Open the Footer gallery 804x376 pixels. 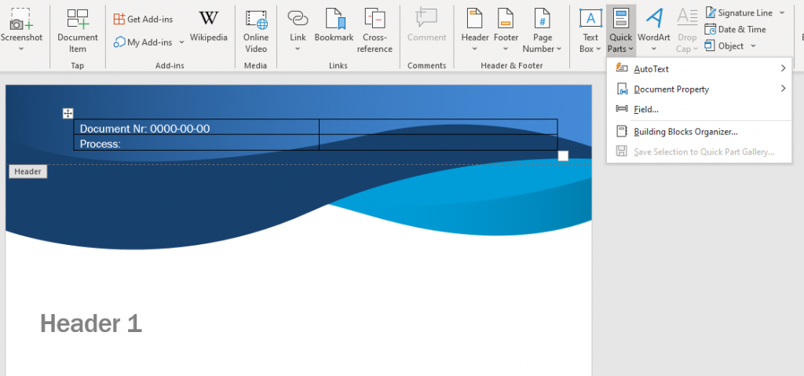[506, 30]
